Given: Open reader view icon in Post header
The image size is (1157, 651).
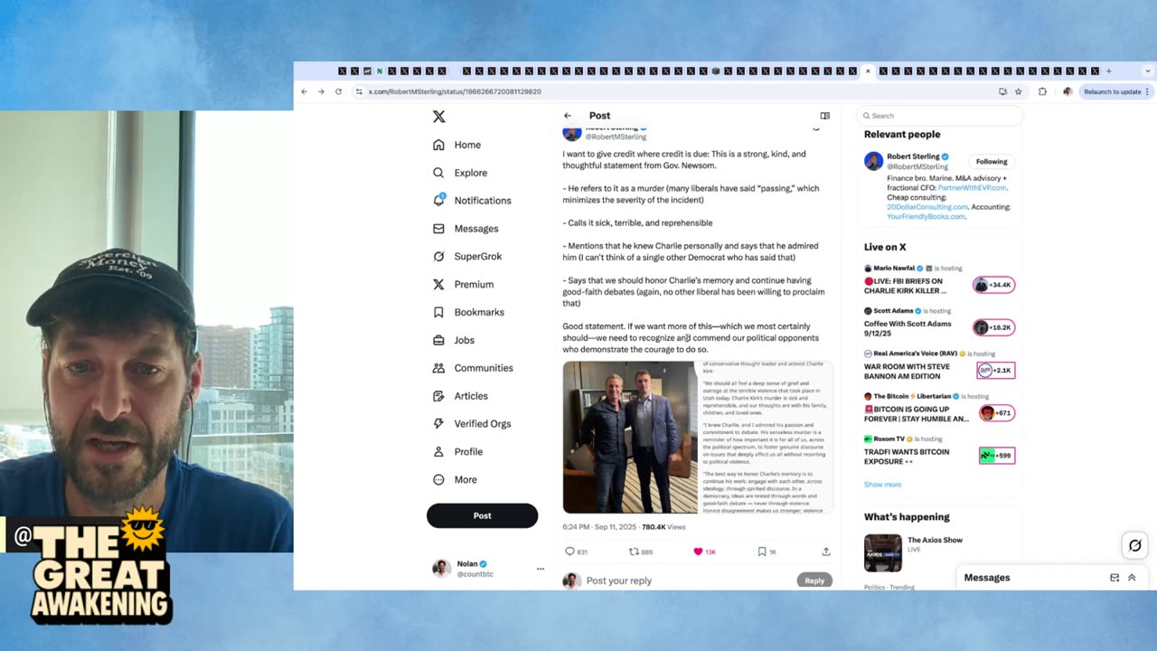Looking at the screenshot, I should (x=824, y=116).
